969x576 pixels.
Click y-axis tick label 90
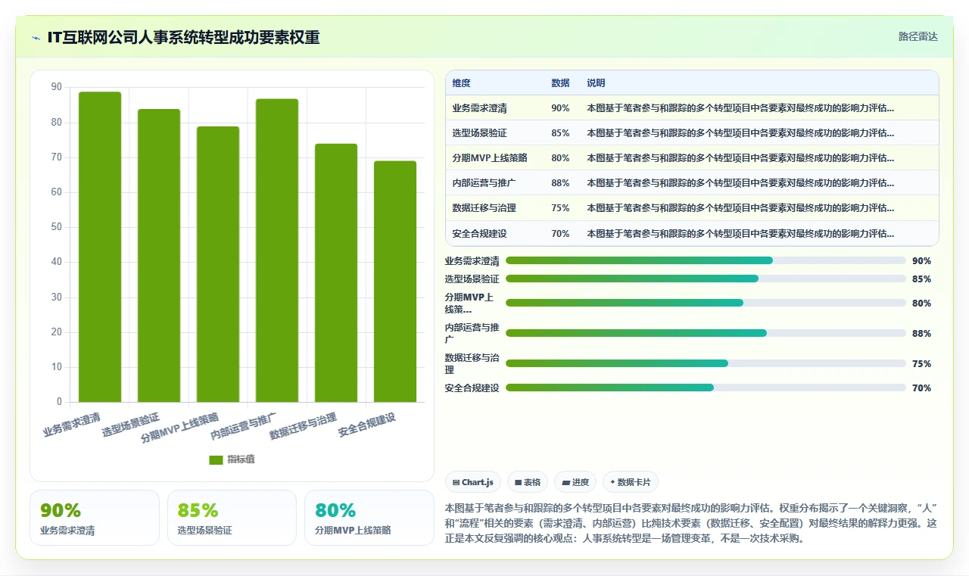pyautogui.click(x=57, y=87)
